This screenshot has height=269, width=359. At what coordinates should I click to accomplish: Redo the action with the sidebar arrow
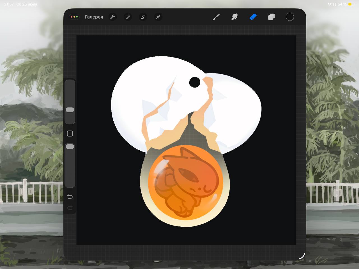pyautogui.click(x=70, y=208)
